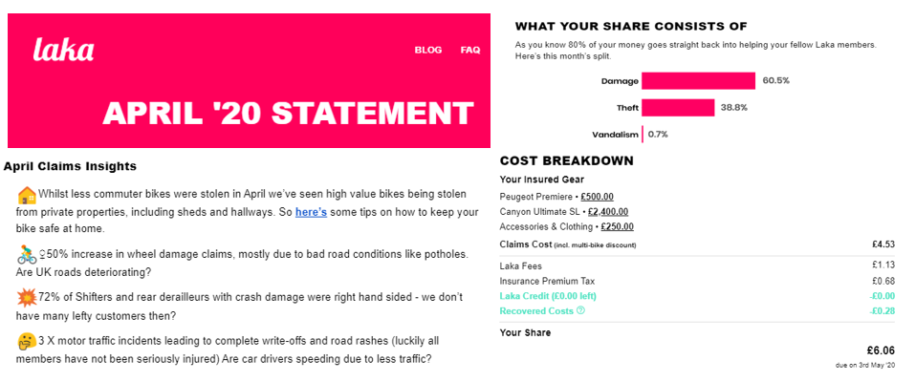916x382 pixels.
Task: Click the Vandalism 0.7% bar
Action: coord(643,134)
